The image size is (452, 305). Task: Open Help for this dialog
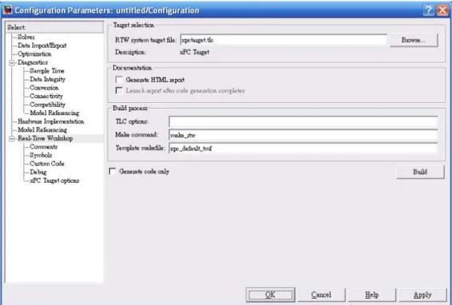[372, 295]
